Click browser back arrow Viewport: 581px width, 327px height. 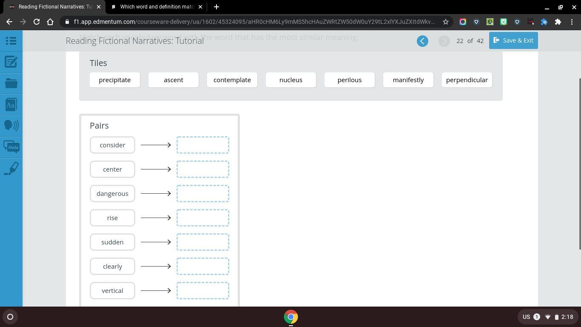pos(9,22)
